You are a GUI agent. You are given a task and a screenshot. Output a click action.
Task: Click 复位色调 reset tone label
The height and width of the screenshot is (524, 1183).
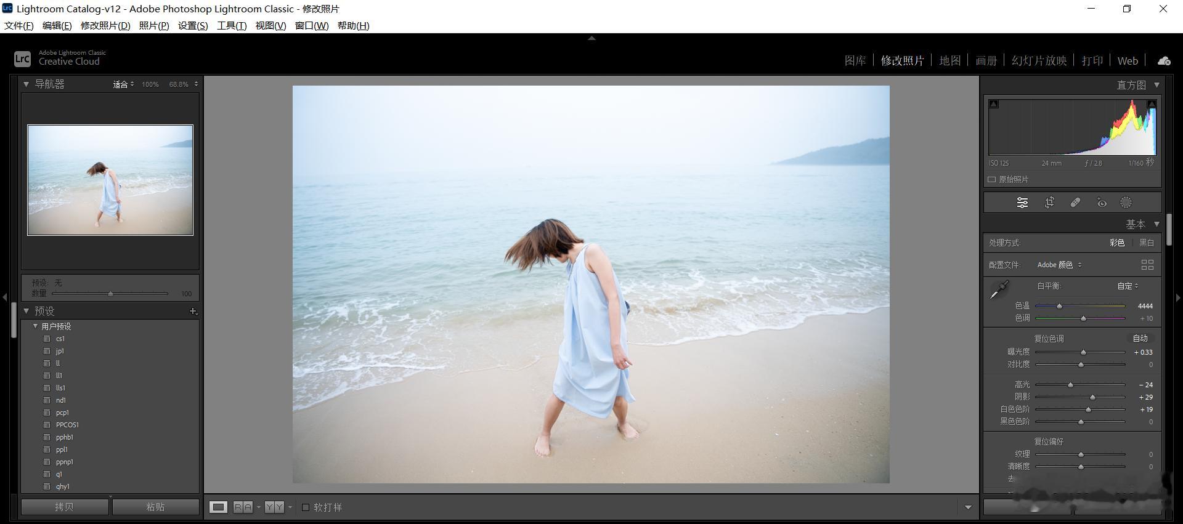pos(1049,339)
